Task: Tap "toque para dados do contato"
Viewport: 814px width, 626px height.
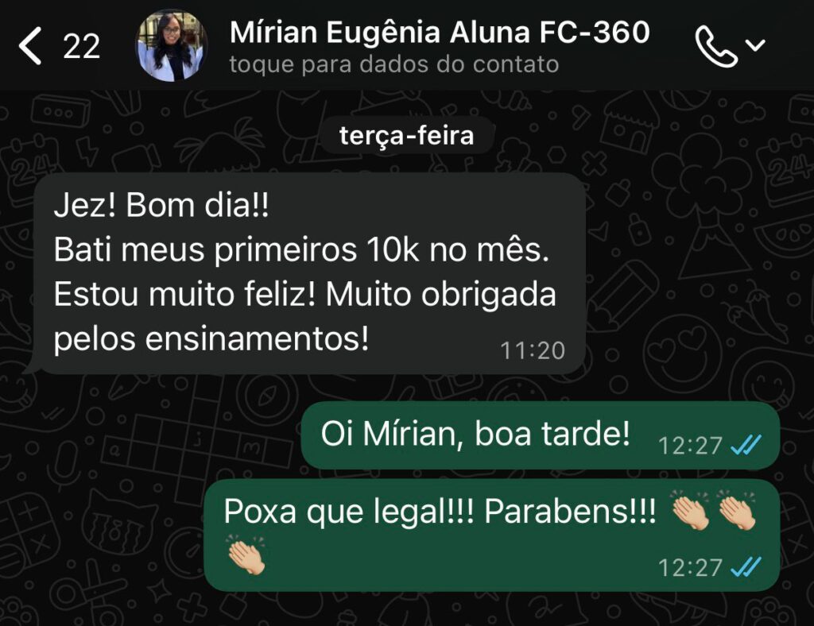Action: coord(394,65)
